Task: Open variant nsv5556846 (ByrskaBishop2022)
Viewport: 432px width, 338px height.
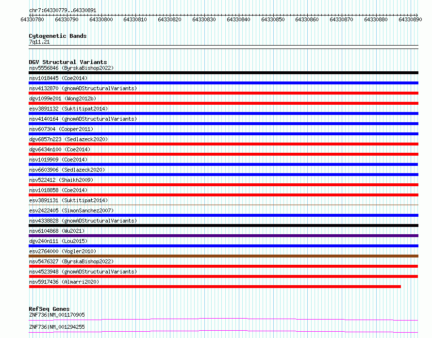Action: [x=71, y=68]
